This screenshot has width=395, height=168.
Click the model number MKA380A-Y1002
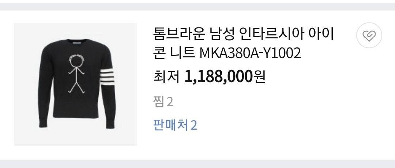tap(250, 53)
